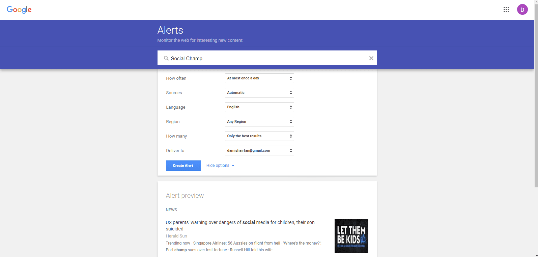Click the Google logo
Image resolution: width=538 pixels, height=257 pixels.
point(19,10)
